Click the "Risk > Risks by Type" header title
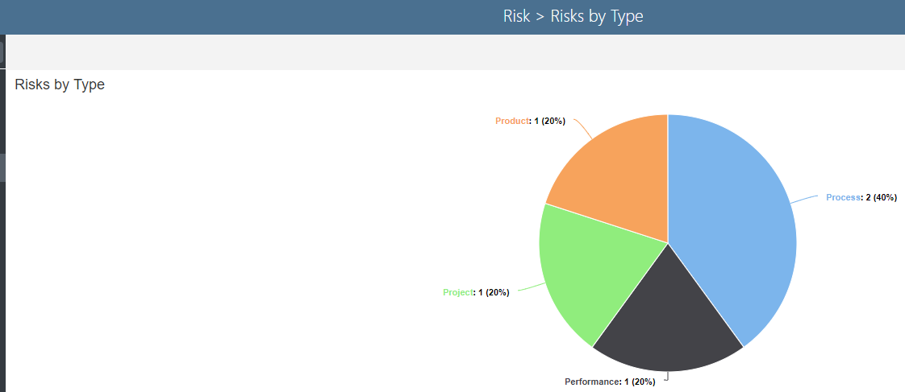 pyautogui.click(x=573, y=16)
